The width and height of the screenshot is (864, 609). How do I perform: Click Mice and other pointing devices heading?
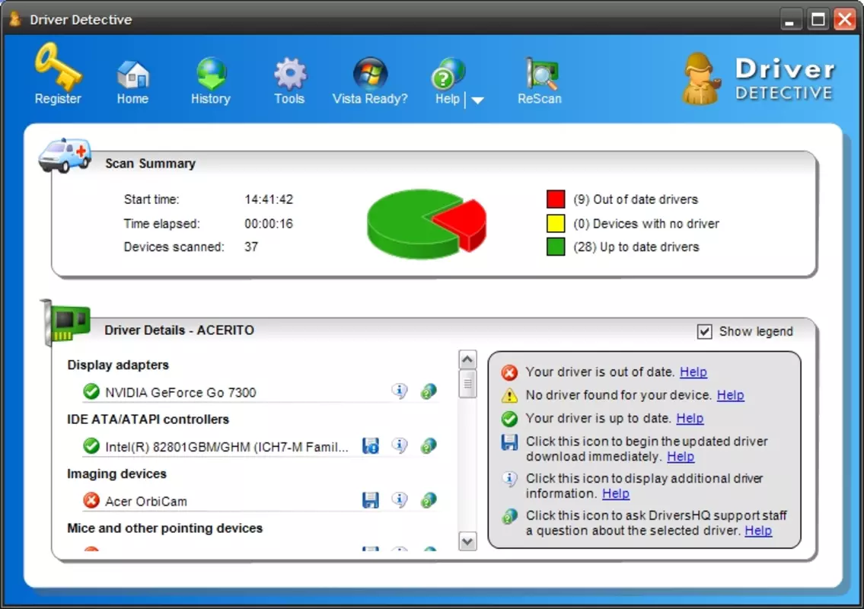pyautogui.click(x=164, y=528)
